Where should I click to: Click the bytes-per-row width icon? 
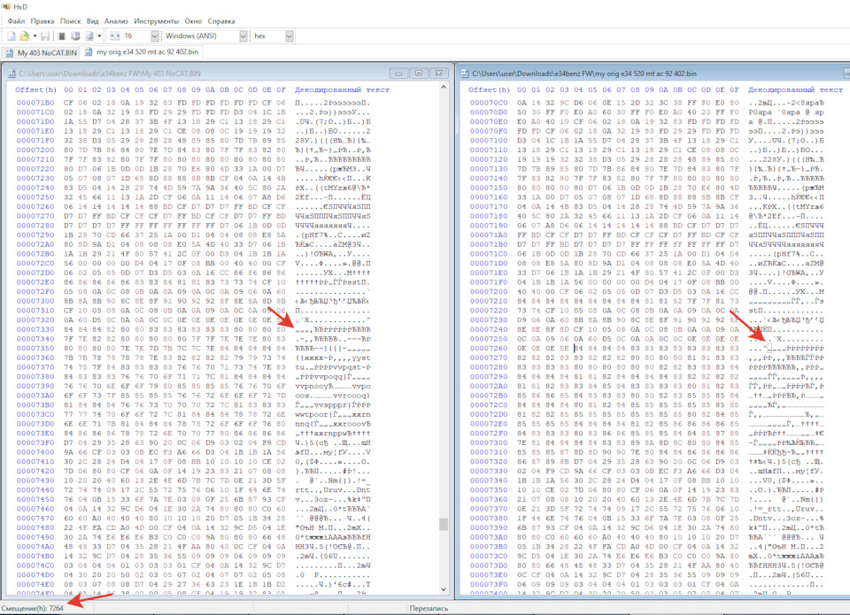115,35
